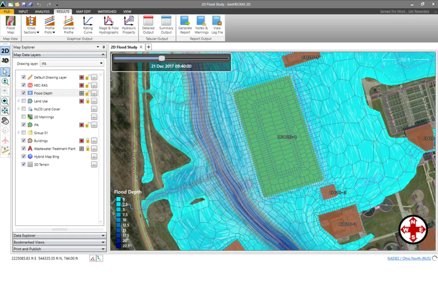438x292 pixels.
Task: Expand the Data Explorer panel
Action: click(59, 236)
